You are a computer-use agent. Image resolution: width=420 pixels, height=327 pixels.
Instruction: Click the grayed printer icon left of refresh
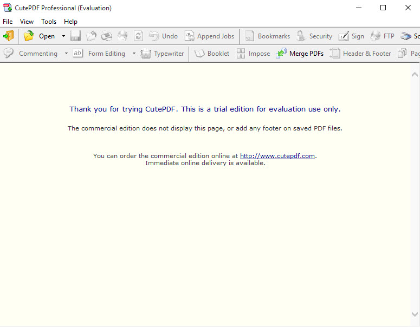(122, 36)
